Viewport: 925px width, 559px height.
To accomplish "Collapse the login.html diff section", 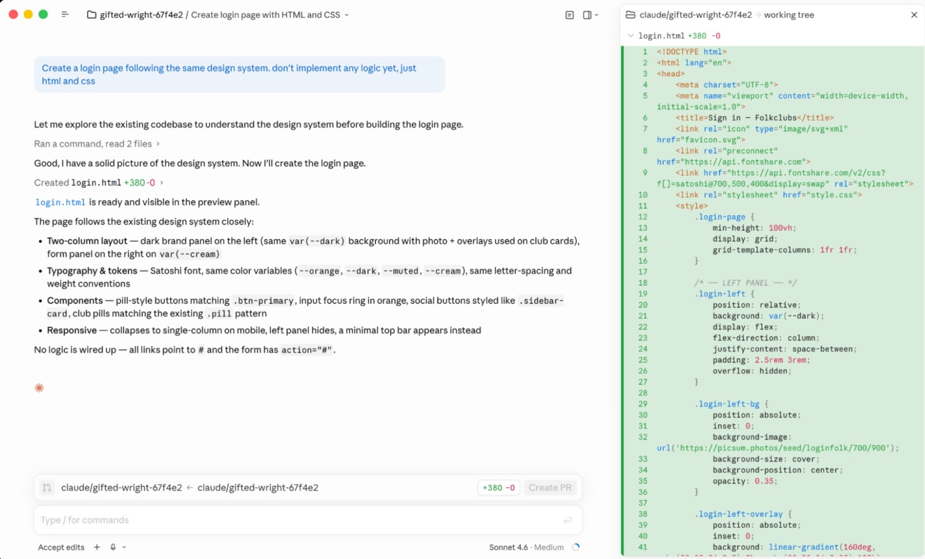I will pos(630,36).
